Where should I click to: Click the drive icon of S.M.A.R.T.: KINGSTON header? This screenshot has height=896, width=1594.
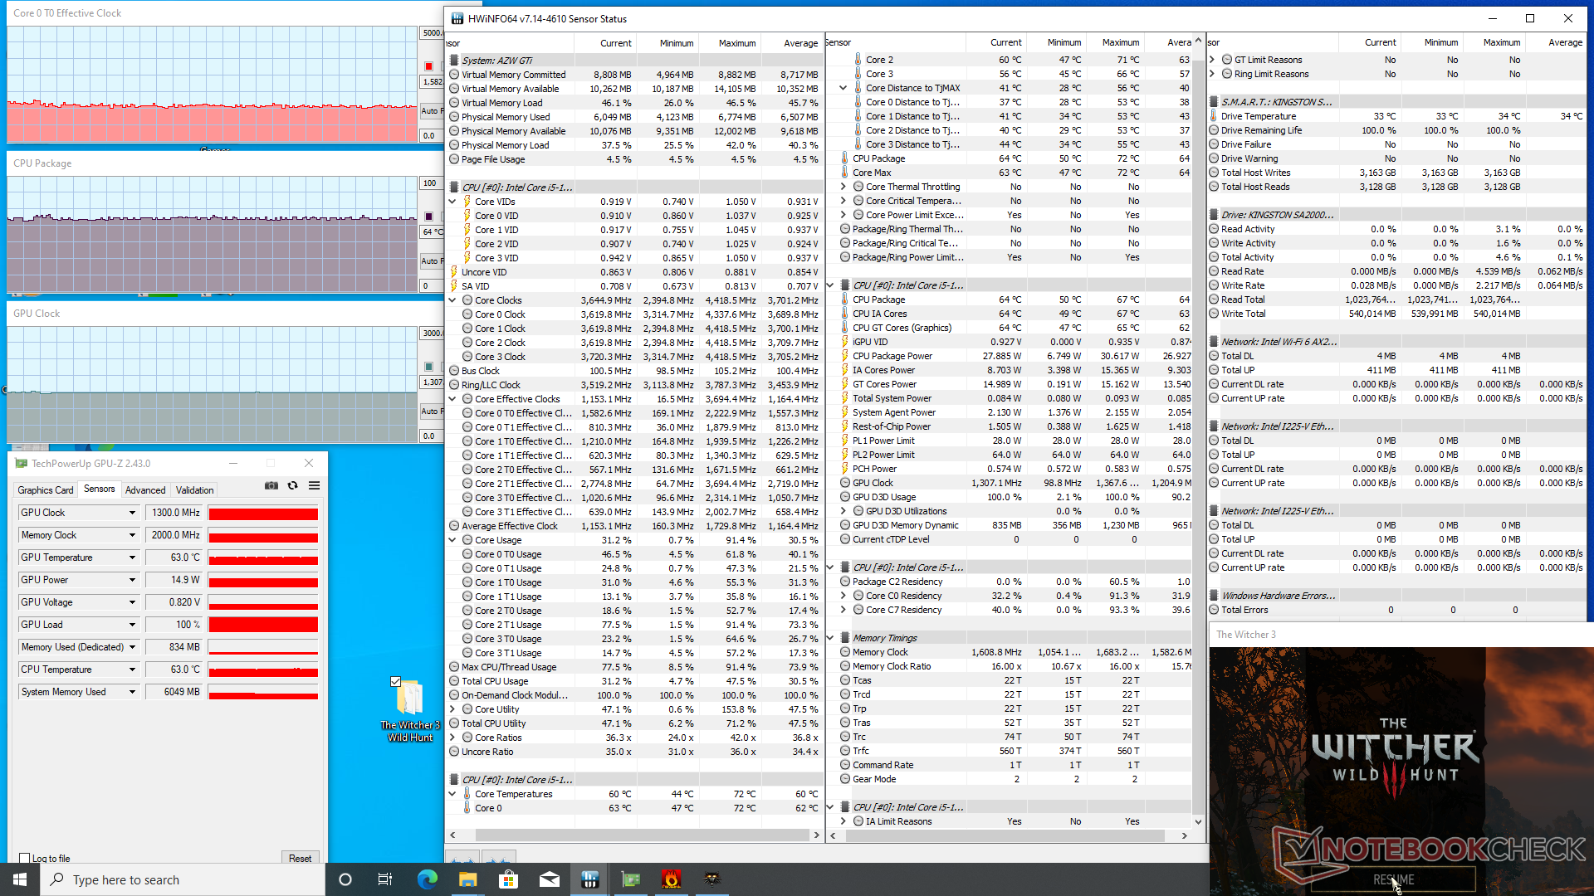click(x=1214, y=102)
